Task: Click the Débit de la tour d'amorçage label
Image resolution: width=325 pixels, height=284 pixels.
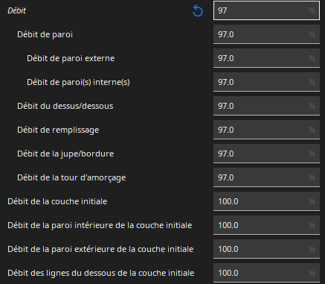Action: (71, 178)
